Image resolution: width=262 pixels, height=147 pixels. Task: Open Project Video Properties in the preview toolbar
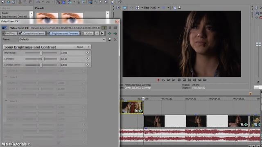[118, 8]
